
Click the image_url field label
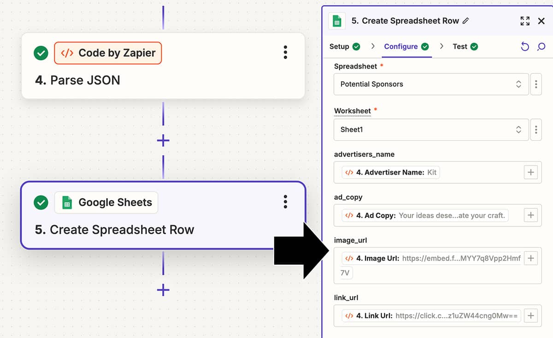350,240
